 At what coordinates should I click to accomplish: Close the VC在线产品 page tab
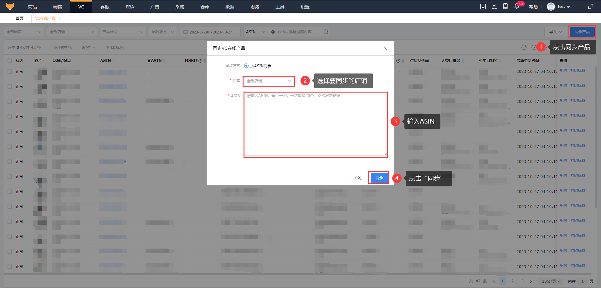[x=59, y=18]
